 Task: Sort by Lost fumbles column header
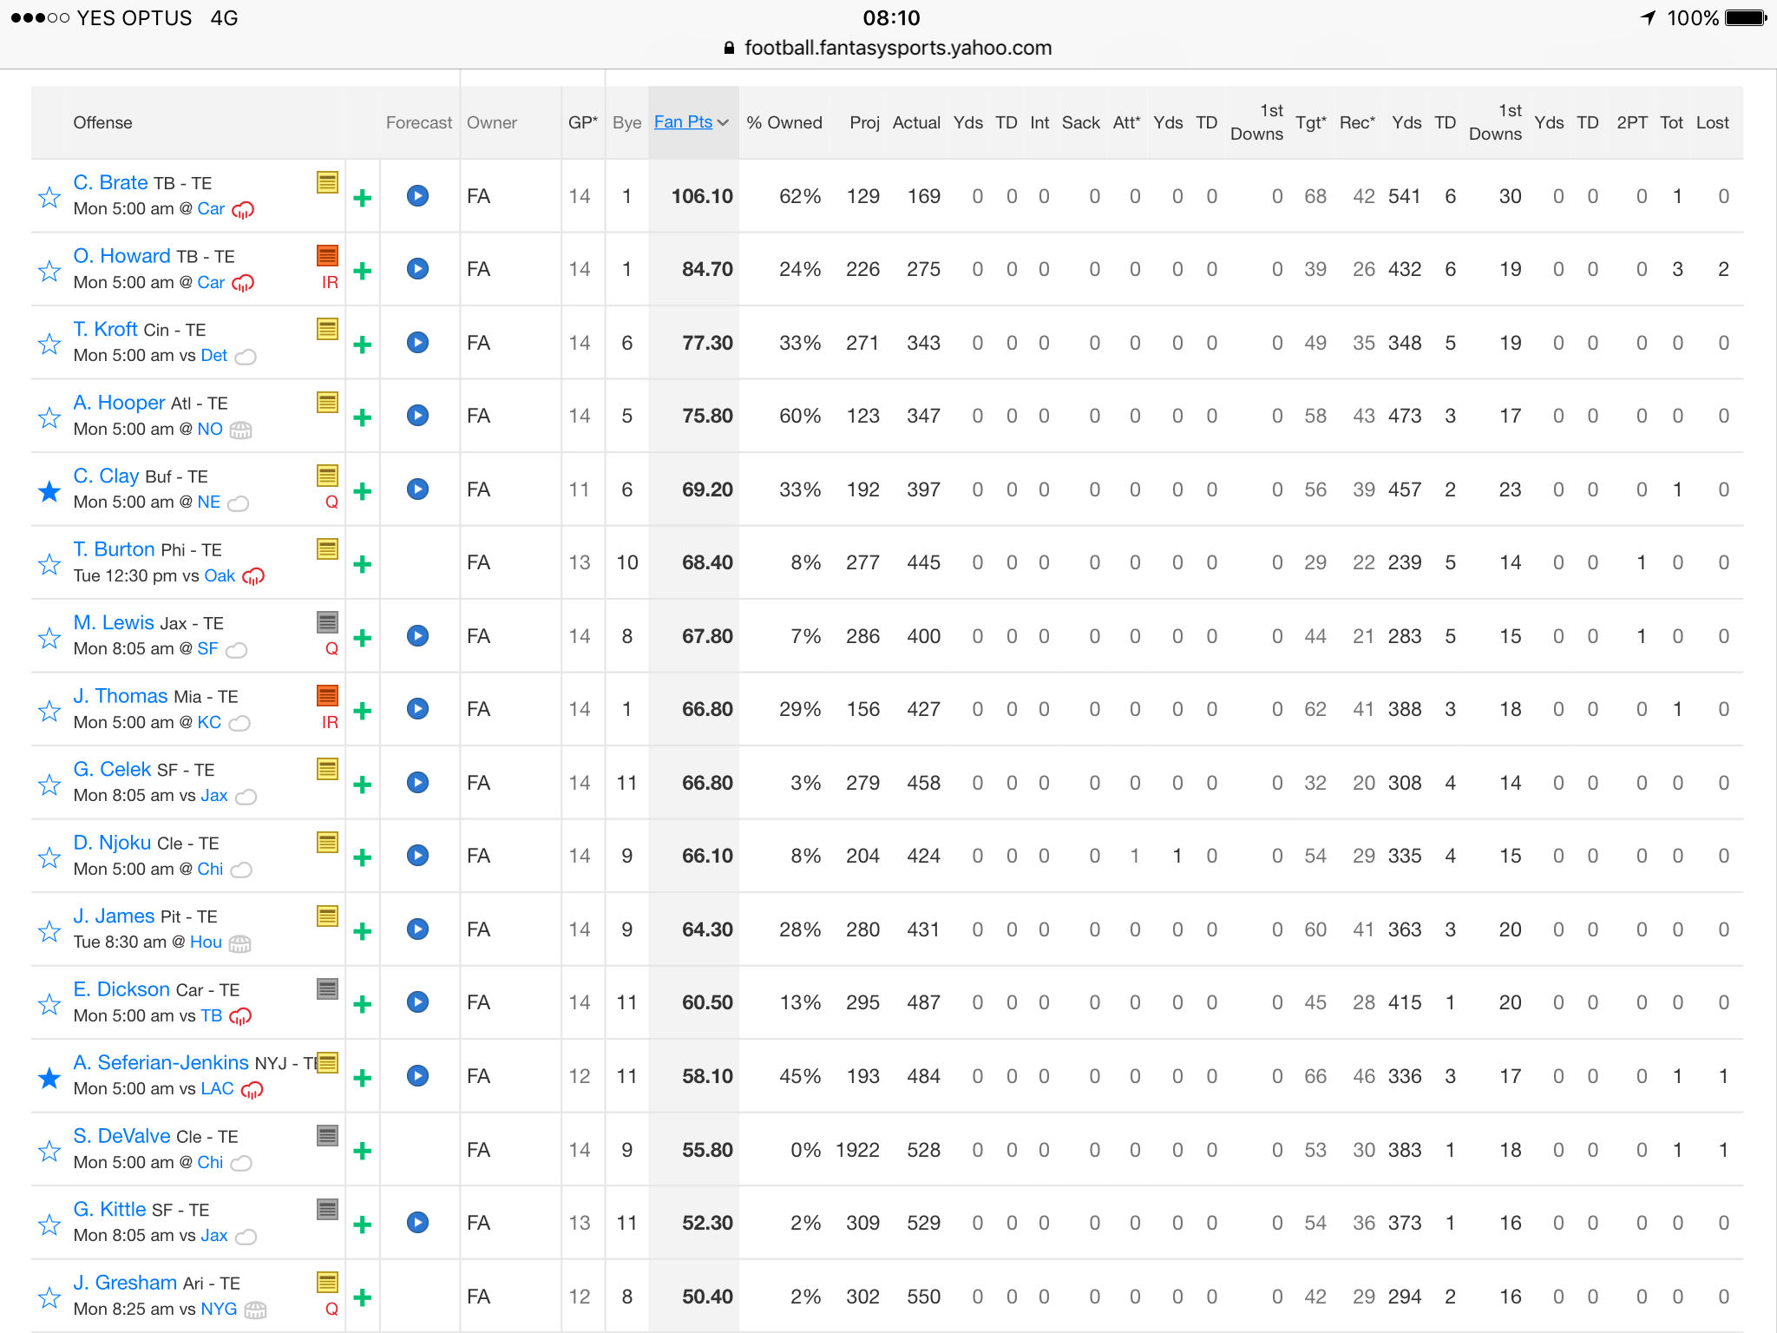pos(1712,122)
